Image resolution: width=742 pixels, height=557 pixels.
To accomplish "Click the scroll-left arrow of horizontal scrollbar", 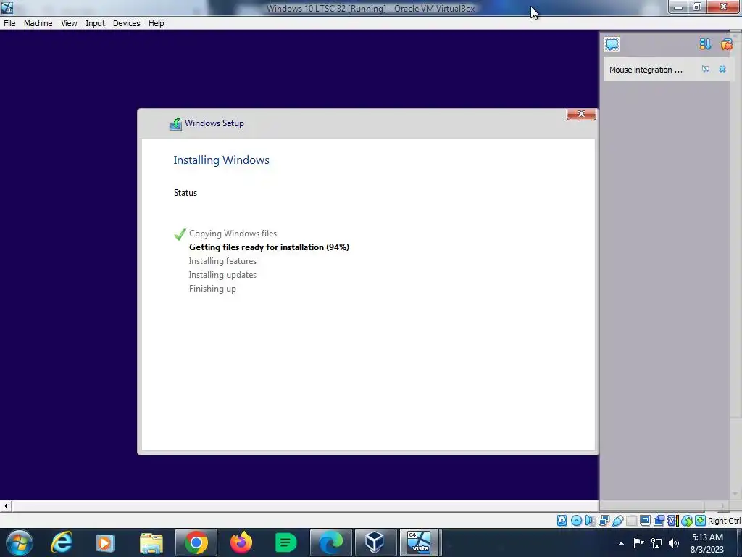I will [6, 506].
